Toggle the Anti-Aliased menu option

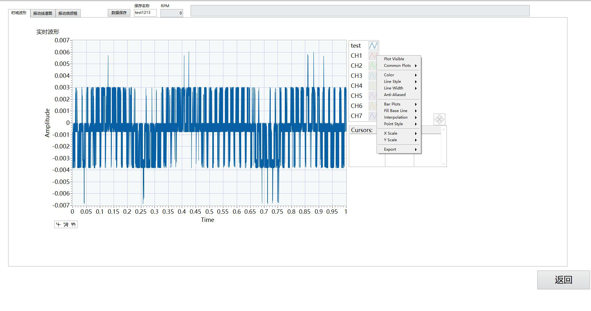point(395,95)
